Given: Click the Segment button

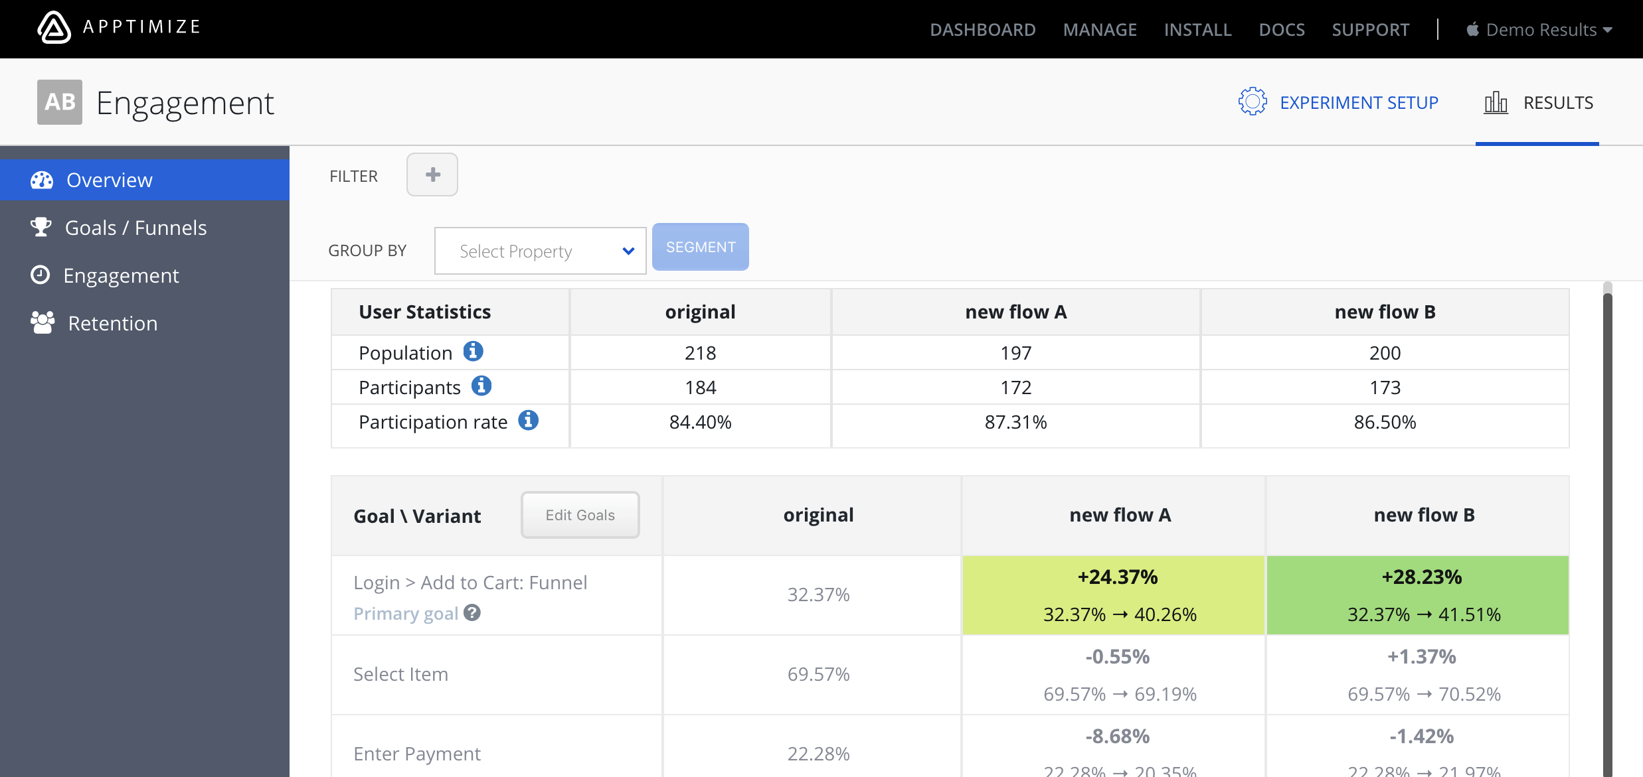Looking at the screenshot, I should [x=701, y=247].
